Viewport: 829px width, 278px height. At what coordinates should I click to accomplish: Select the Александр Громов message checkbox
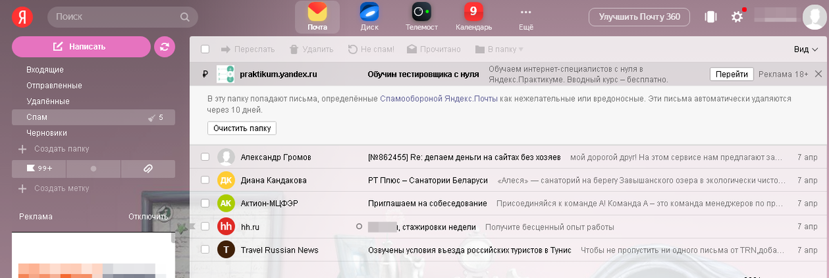(205, 157)
